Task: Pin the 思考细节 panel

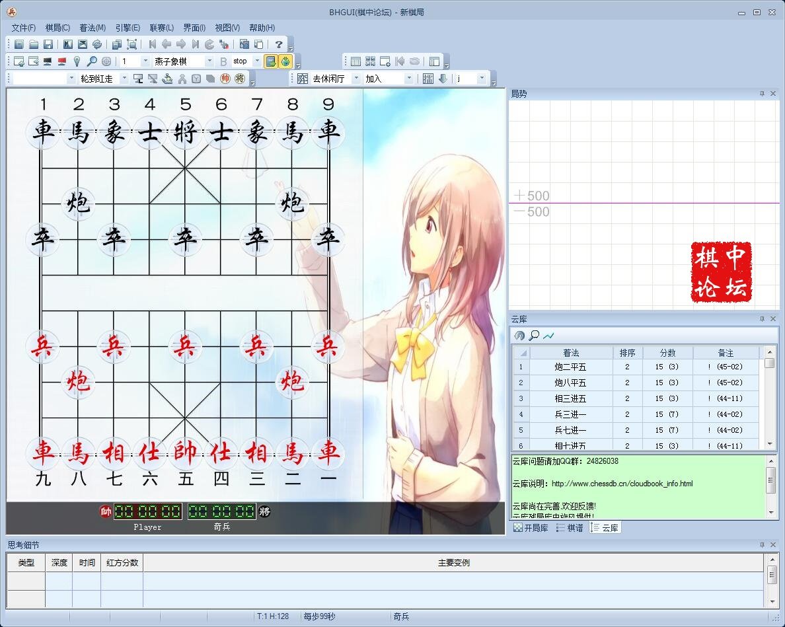Action: pos(762,545)
